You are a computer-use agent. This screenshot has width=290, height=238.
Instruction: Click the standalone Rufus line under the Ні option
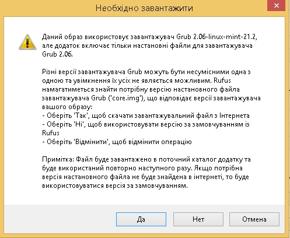(51, 133)
